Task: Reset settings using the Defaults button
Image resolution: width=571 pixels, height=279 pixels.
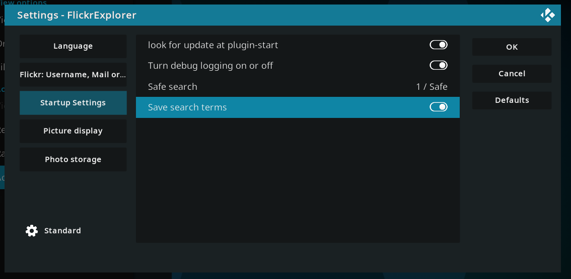Action: point(512,100)
